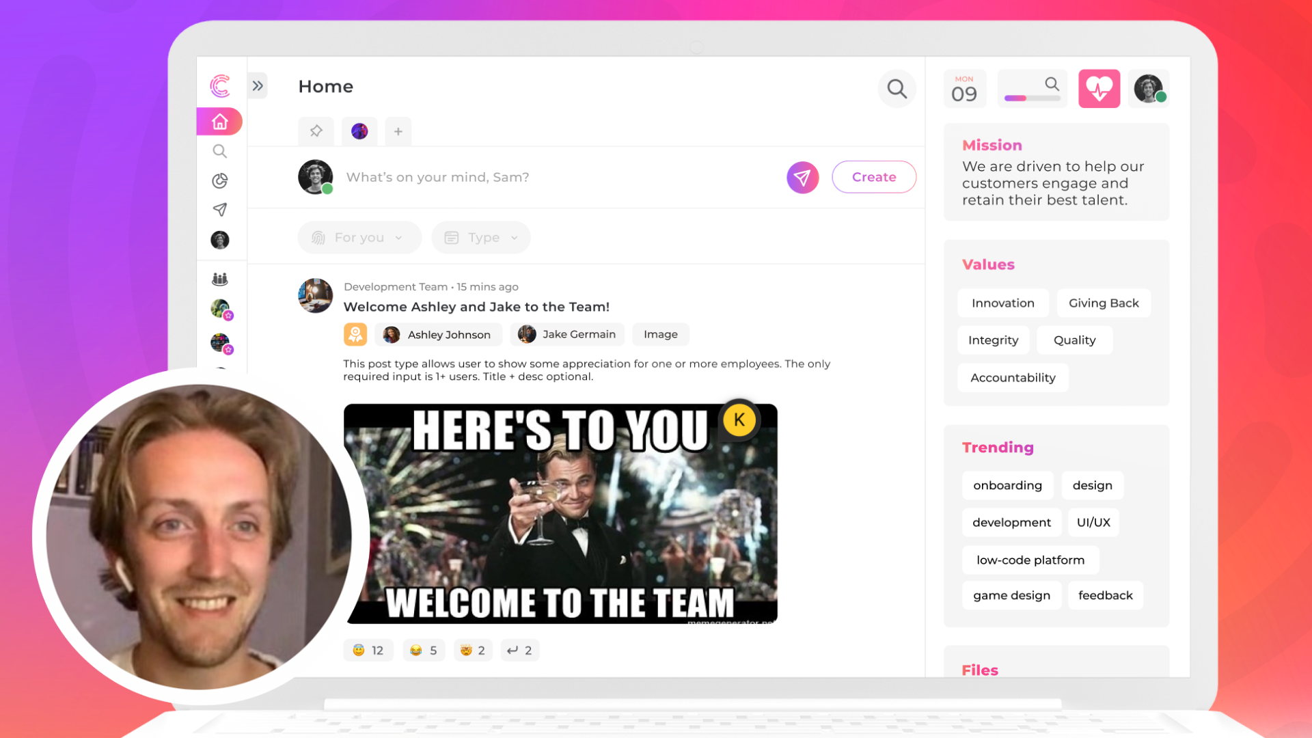Click the heart pulse icon button
This screenshot has width=1312, height=738.
[x=1099, y=89]
